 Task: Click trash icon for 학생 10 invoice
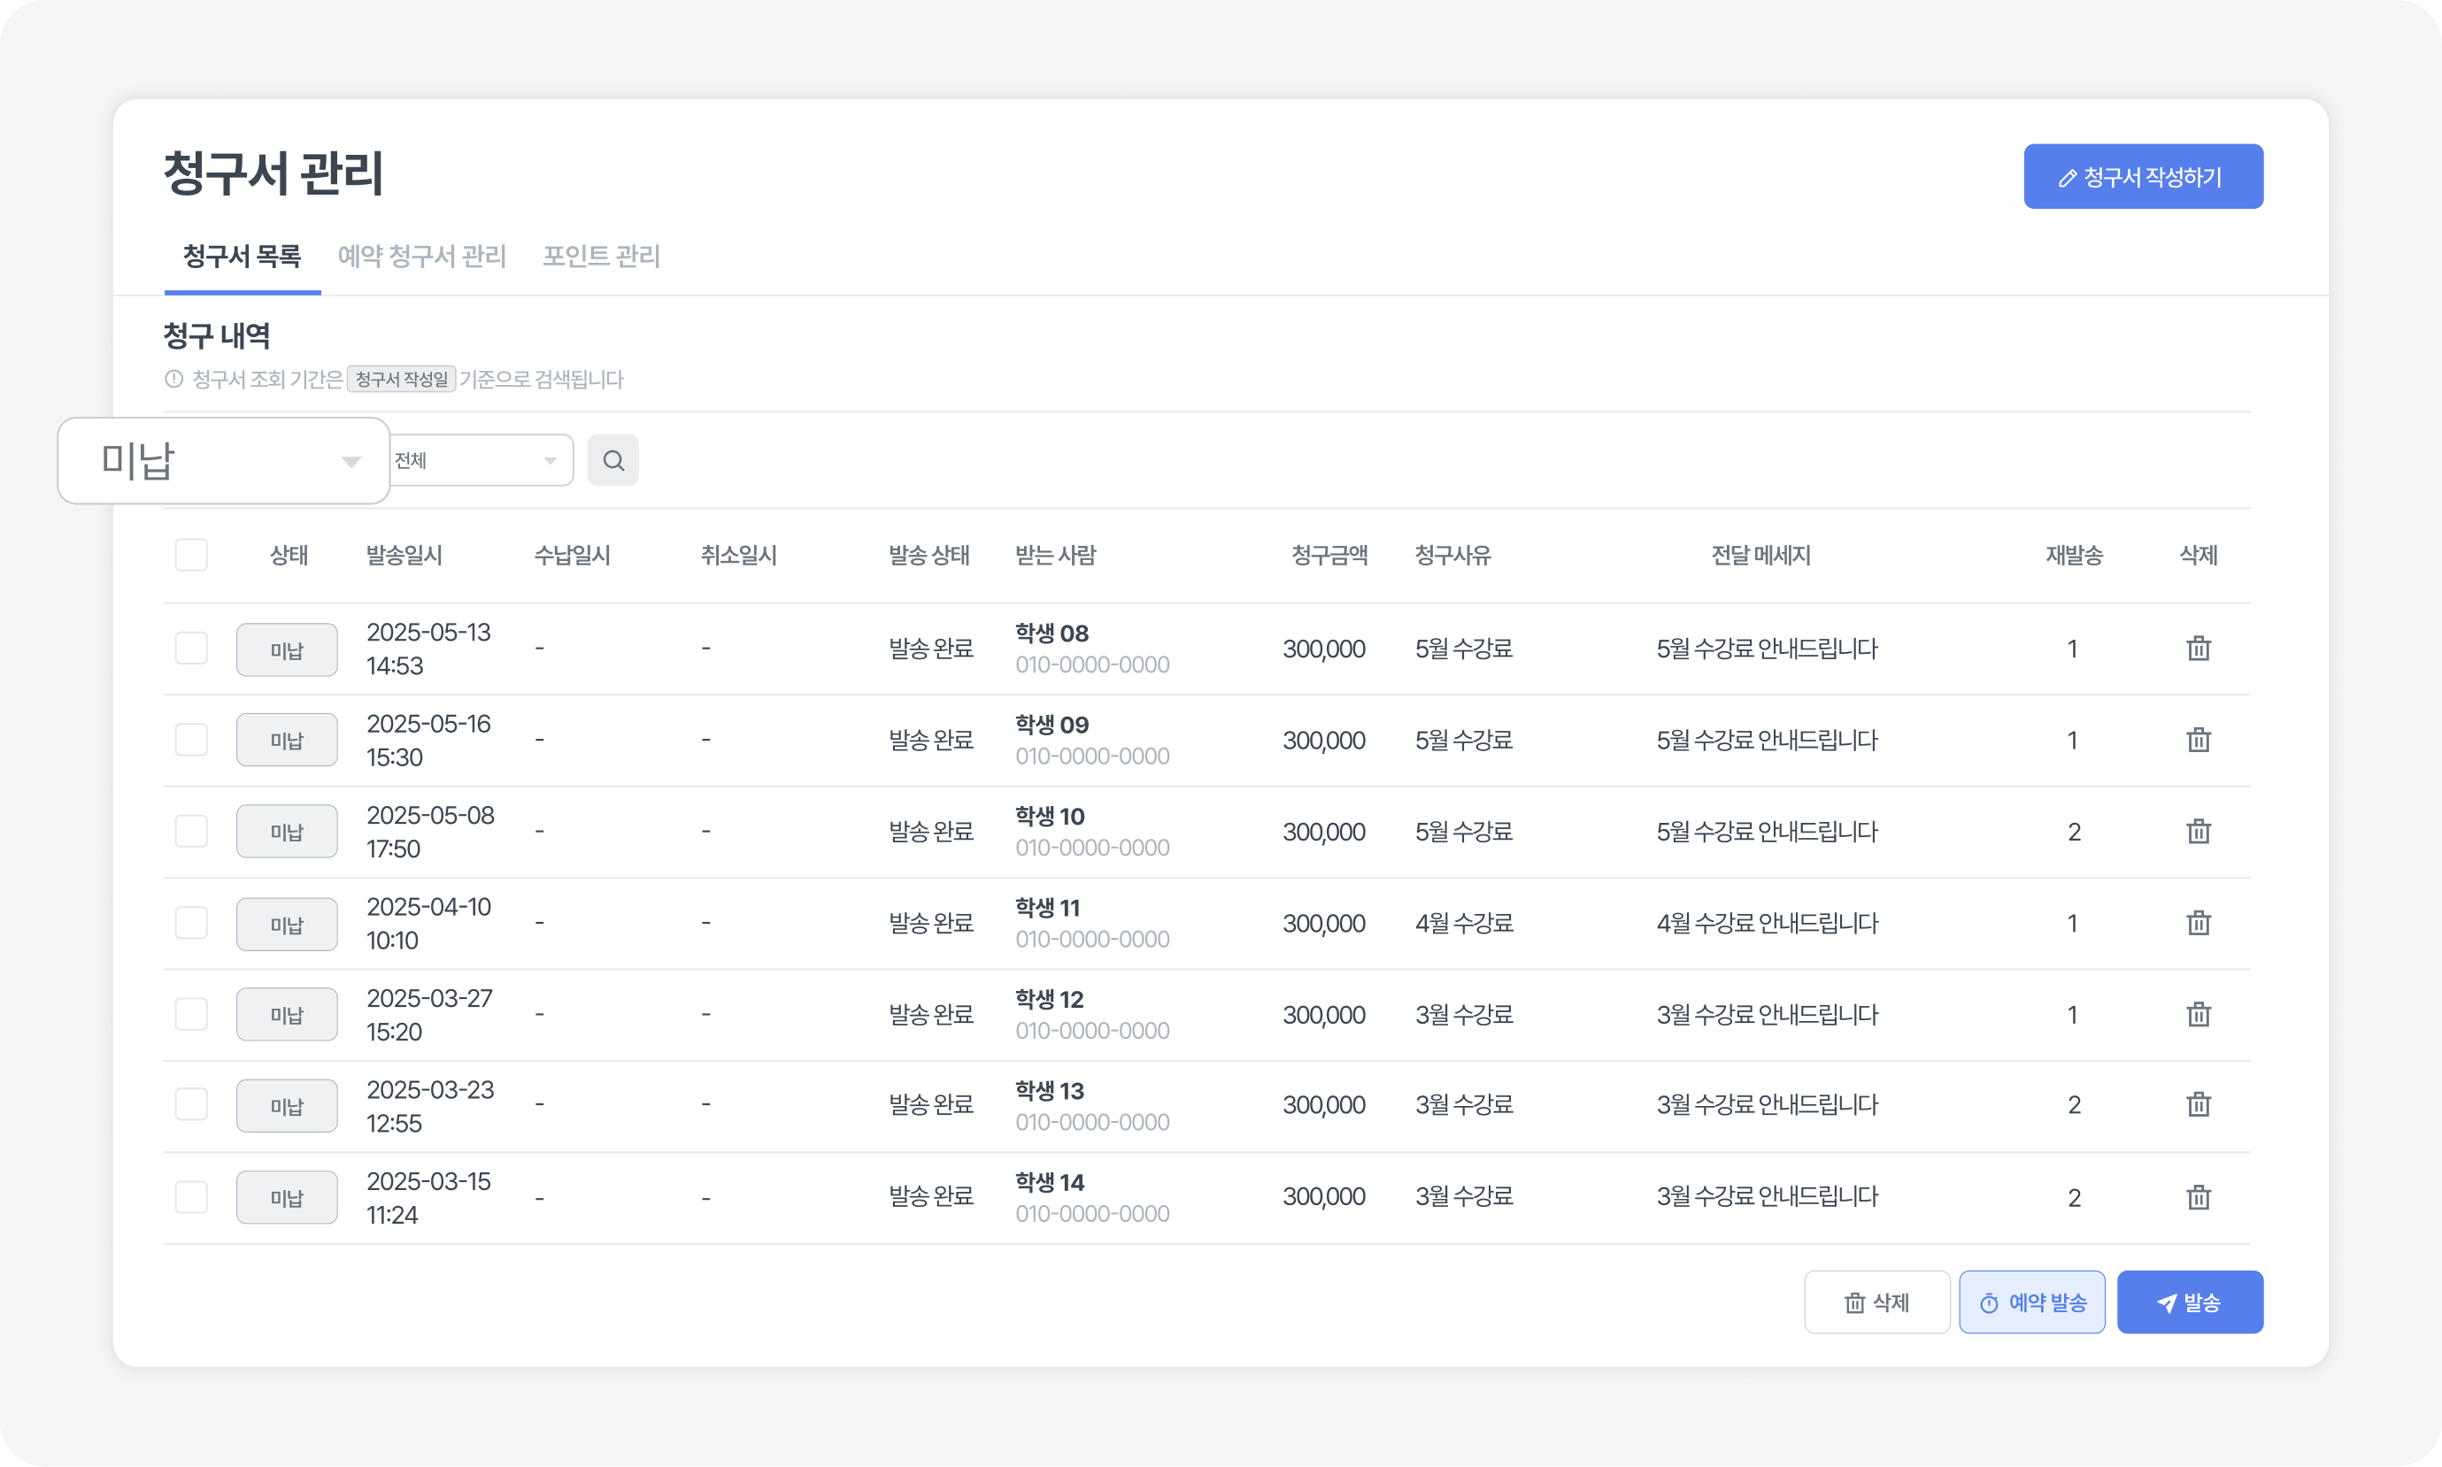pos(2198,832)
